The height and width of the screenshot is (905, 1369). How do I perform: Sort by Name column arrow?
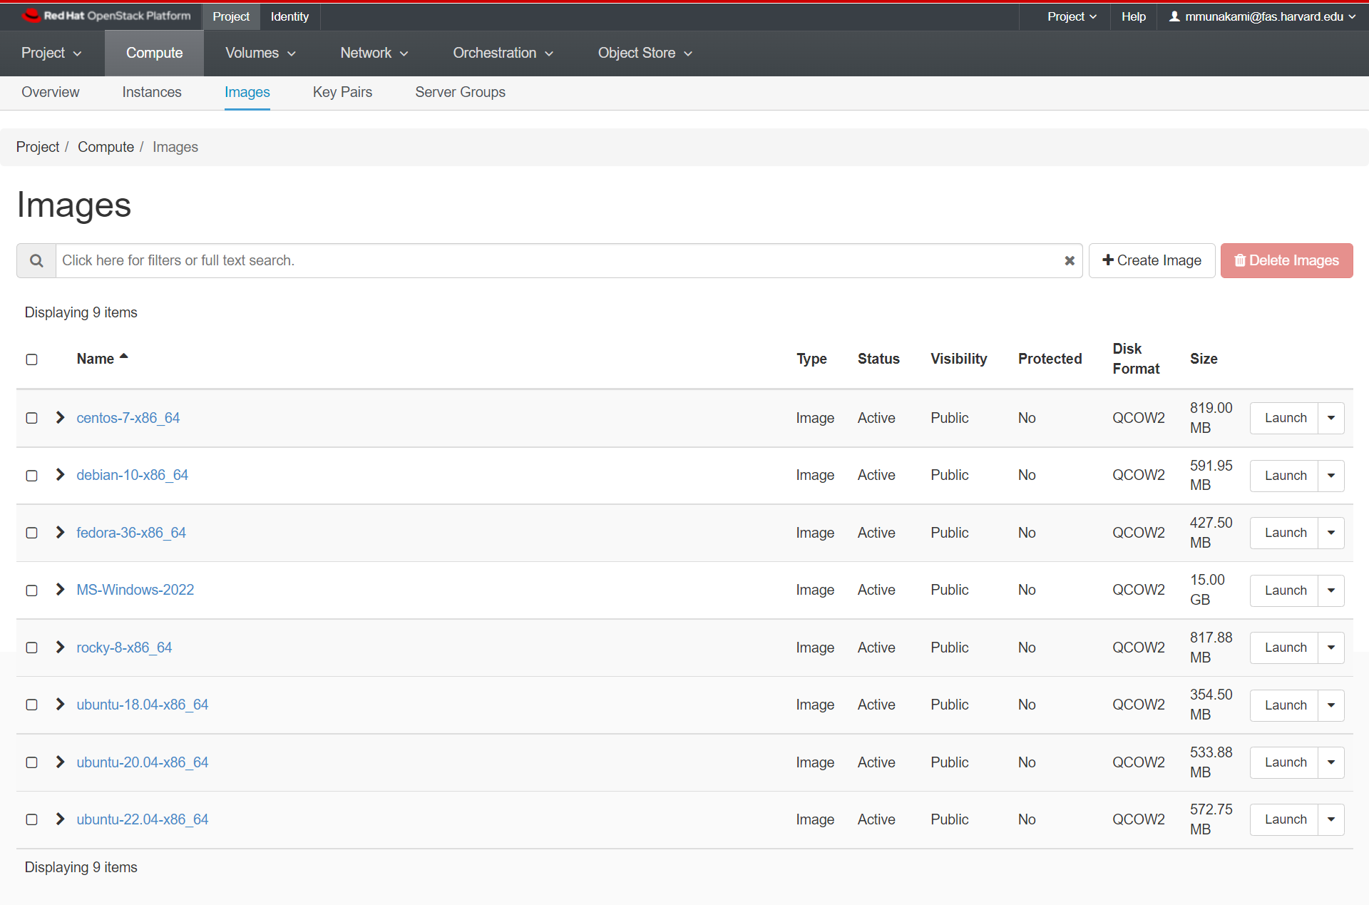pos(123,357)
